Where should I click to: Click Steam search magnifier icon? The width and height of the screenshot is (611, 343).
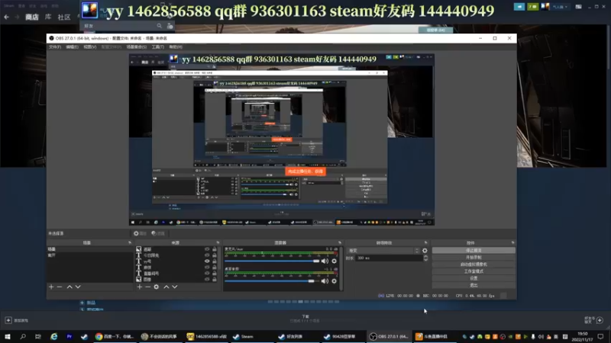pos(160,26)
